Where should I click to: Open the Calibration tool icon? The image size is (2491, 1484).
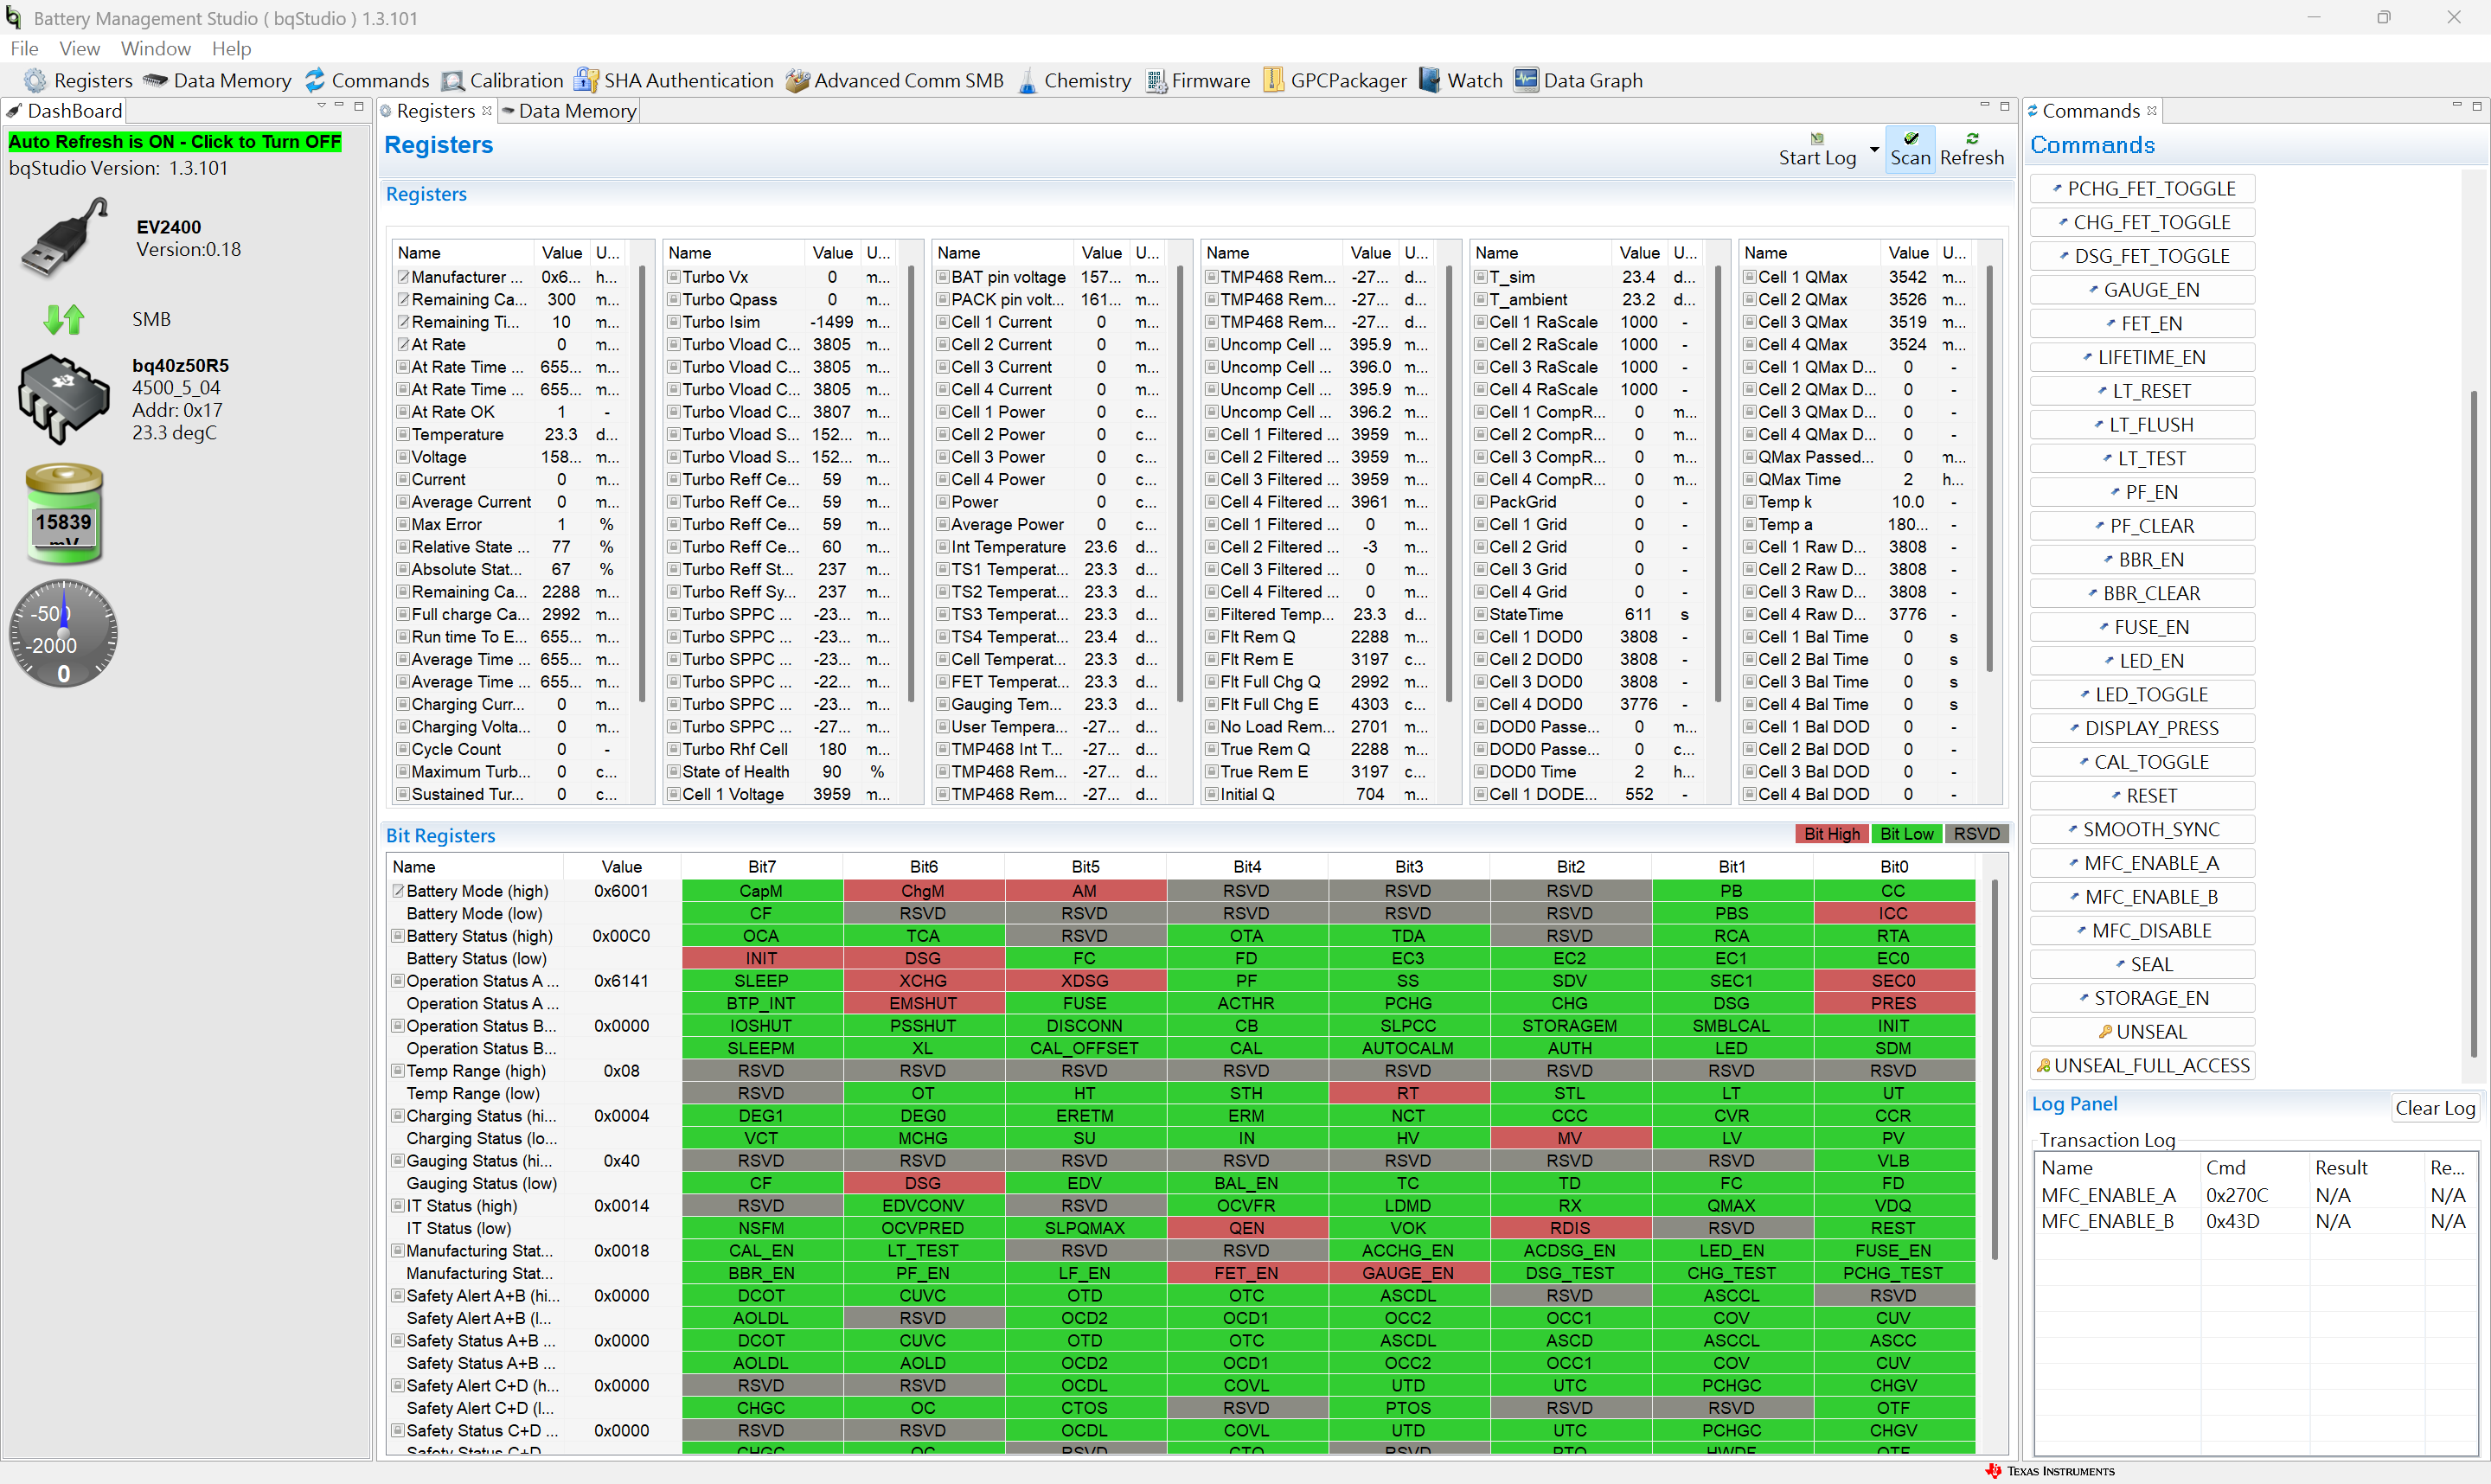(453, 80)
